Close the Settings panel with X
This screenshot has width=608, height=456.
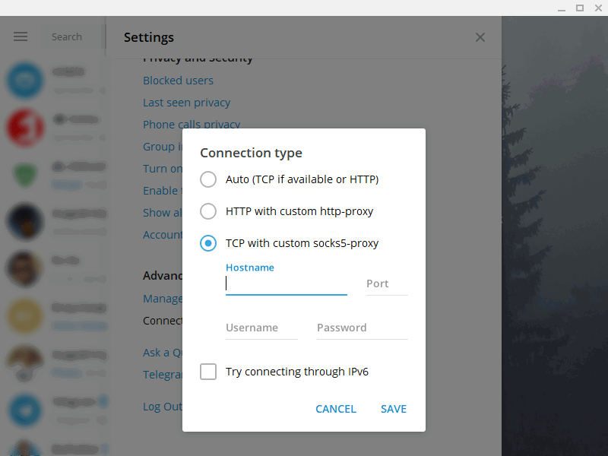coord(480,37)
